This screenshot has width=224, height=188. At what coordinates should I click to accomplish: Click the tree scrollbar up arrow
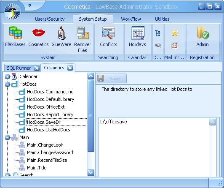91,76
